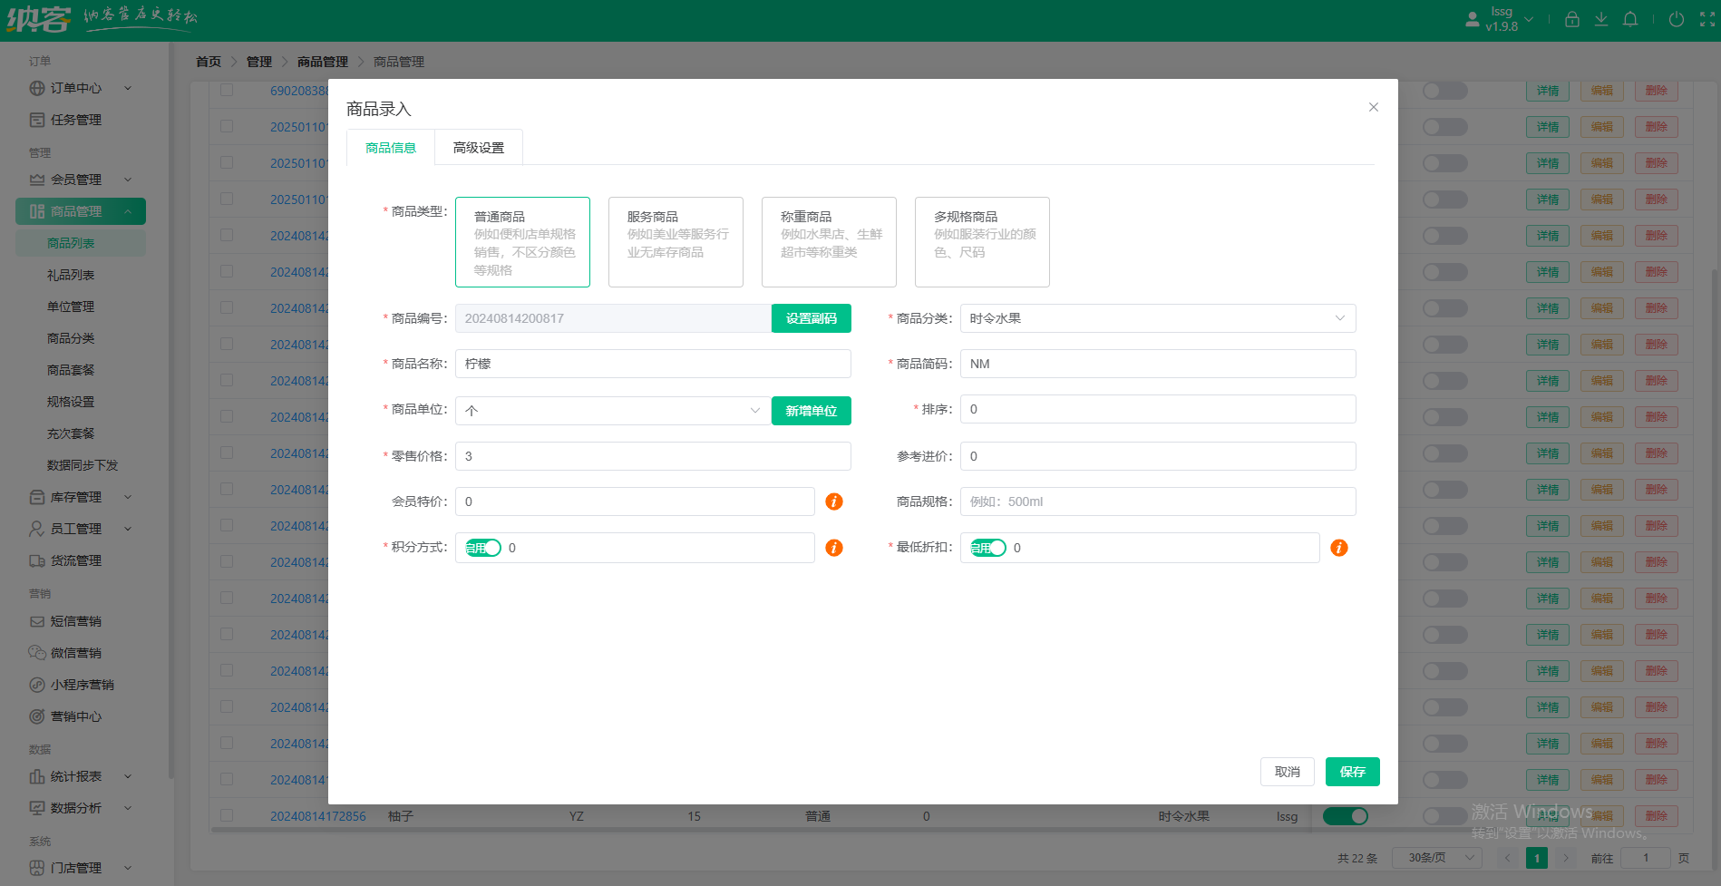Open the 商品分类 dropdown
The height and width of the screenshot is (886, 1721).
[x=1157, y=318]
